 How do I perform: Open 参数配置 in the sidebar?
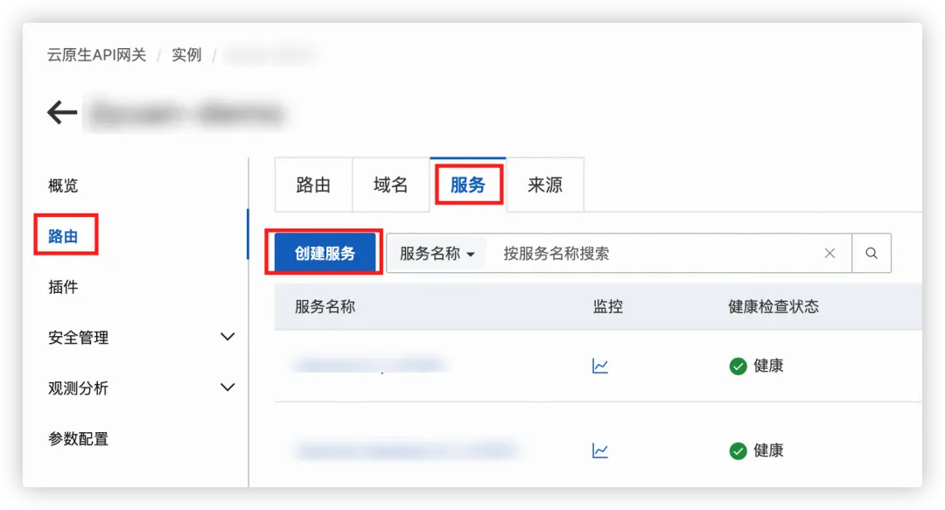(x=79, y=439)
